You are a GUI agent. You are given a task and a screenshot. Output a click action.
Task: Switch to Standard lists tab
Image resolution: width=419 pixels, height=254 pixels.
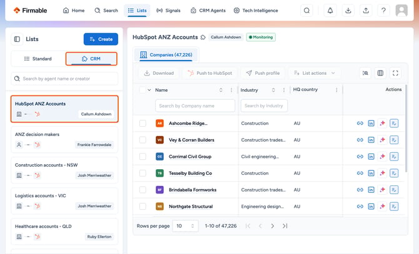coord(38,59)
